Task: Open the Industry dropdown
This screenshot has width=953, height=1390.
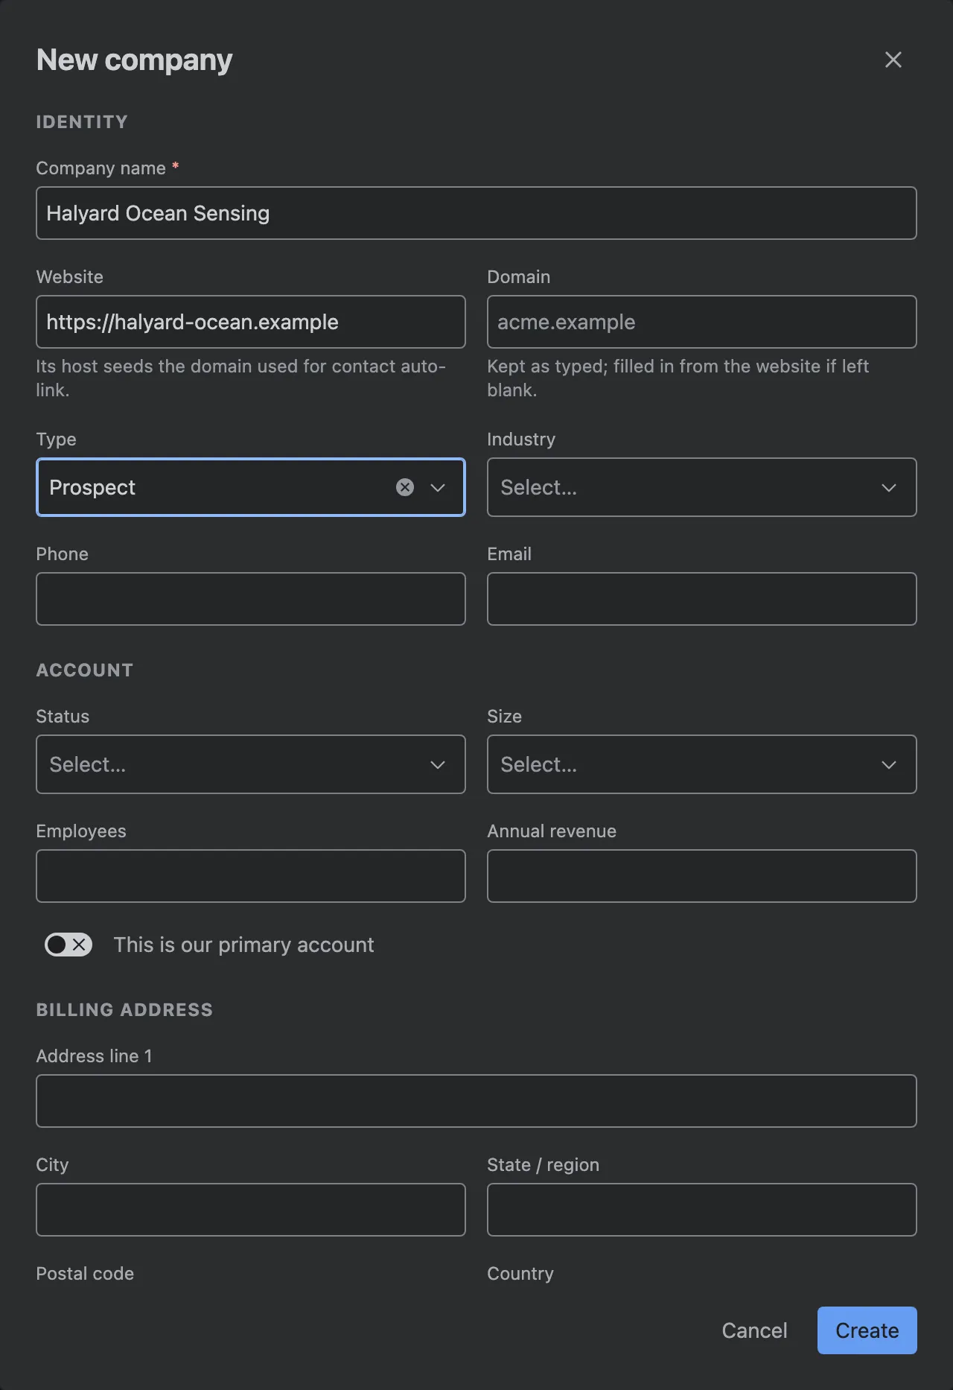Action: (x=701, y=487)
